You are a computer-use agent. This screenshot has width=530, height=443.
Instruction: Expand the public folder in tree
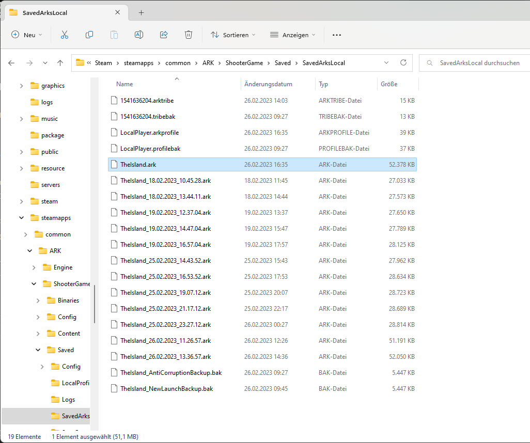pos(21,152)
